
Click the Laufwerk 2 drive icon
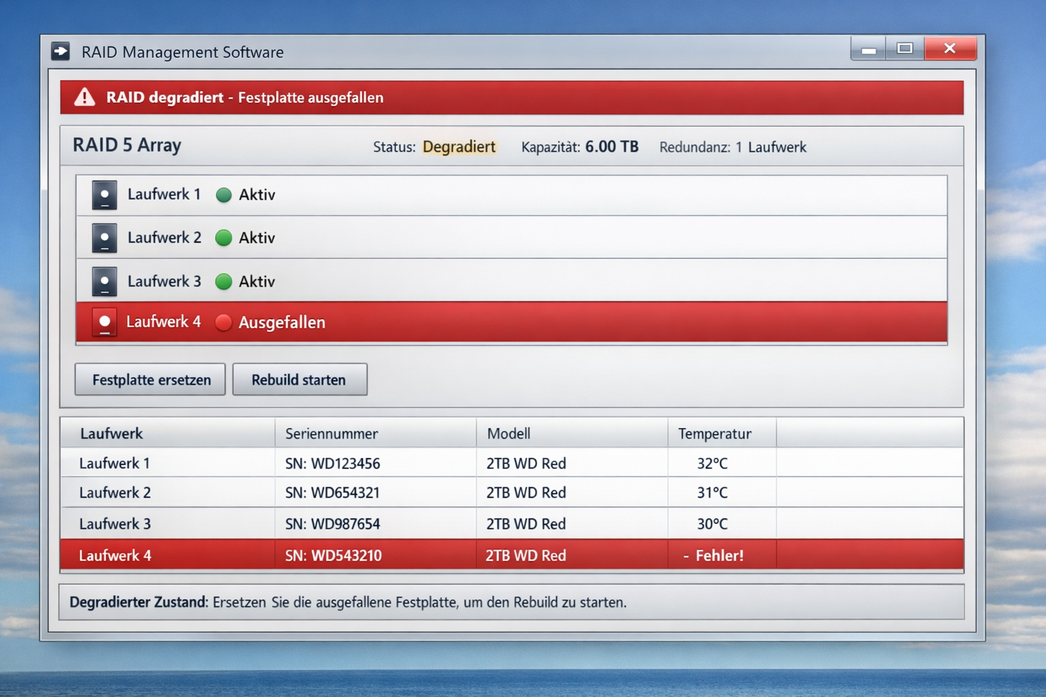(104, 238)
